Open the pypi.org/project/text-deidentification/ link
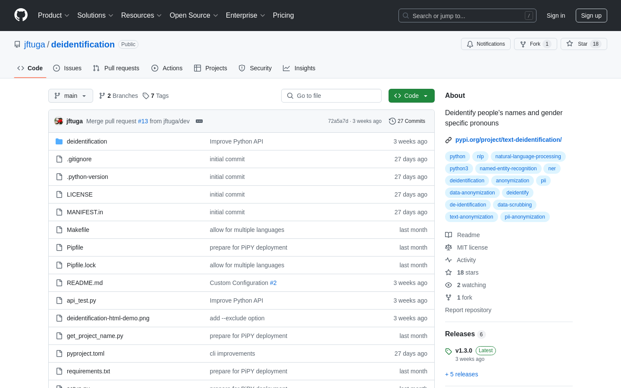The width and height of the screenshot is (621, 388). (508, 140)
